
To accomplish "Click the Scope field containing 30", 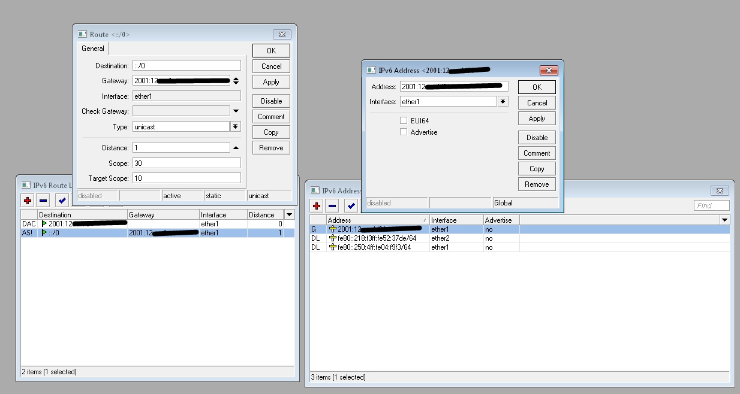I will (x=186, y=163).
